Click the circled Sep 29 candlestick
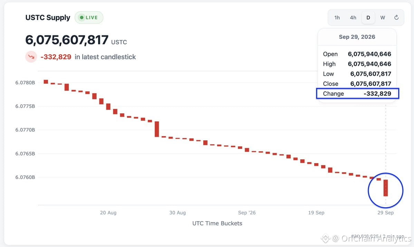This screenshot has width=414, height=247. (x=386, y=188)
